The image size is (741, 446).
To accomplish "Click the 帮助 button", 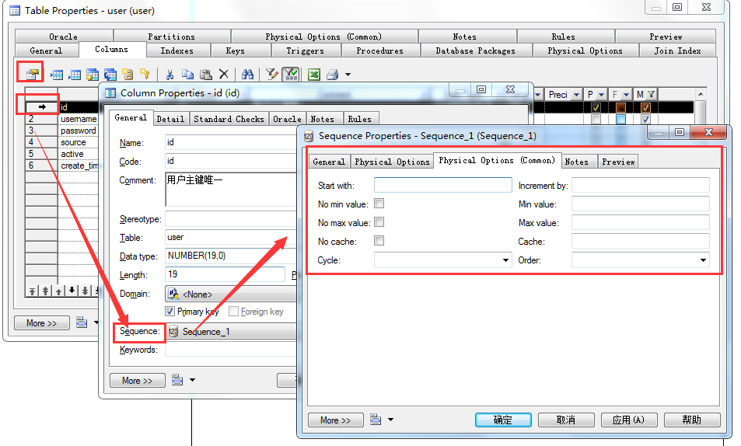I will (x=692, y=420).
